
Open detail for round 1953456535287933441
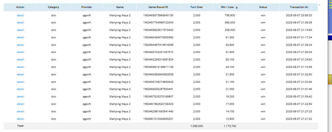click(x=20, y=89)
